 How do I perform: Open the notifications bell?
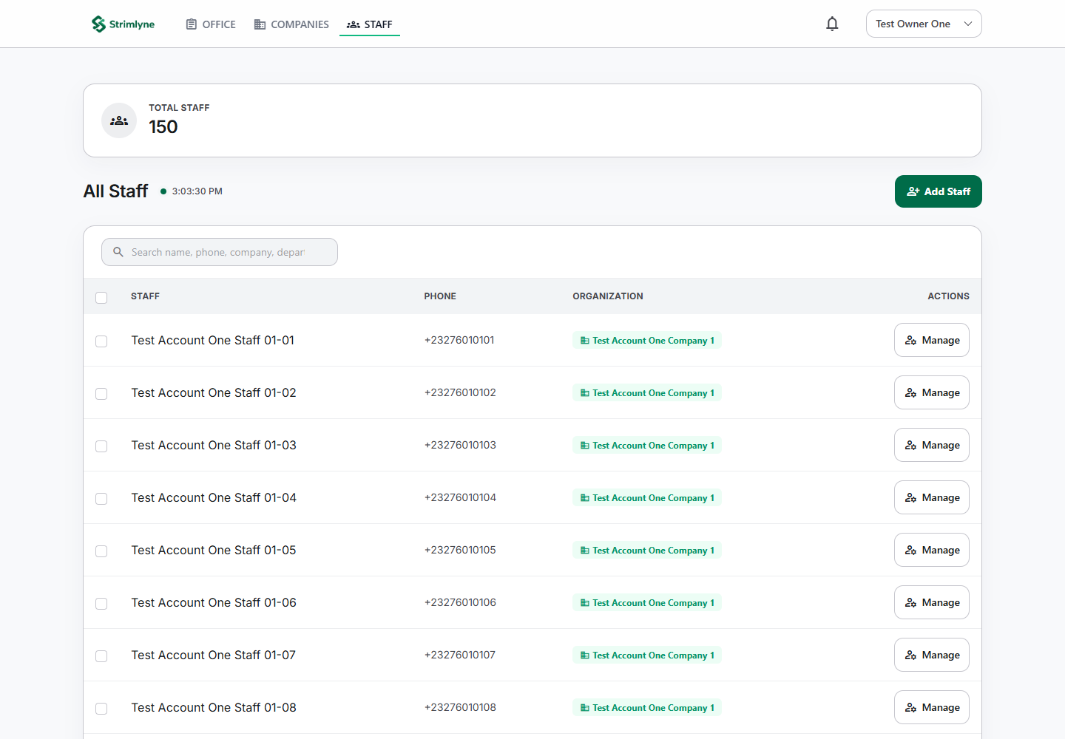(x=832, y=24)
